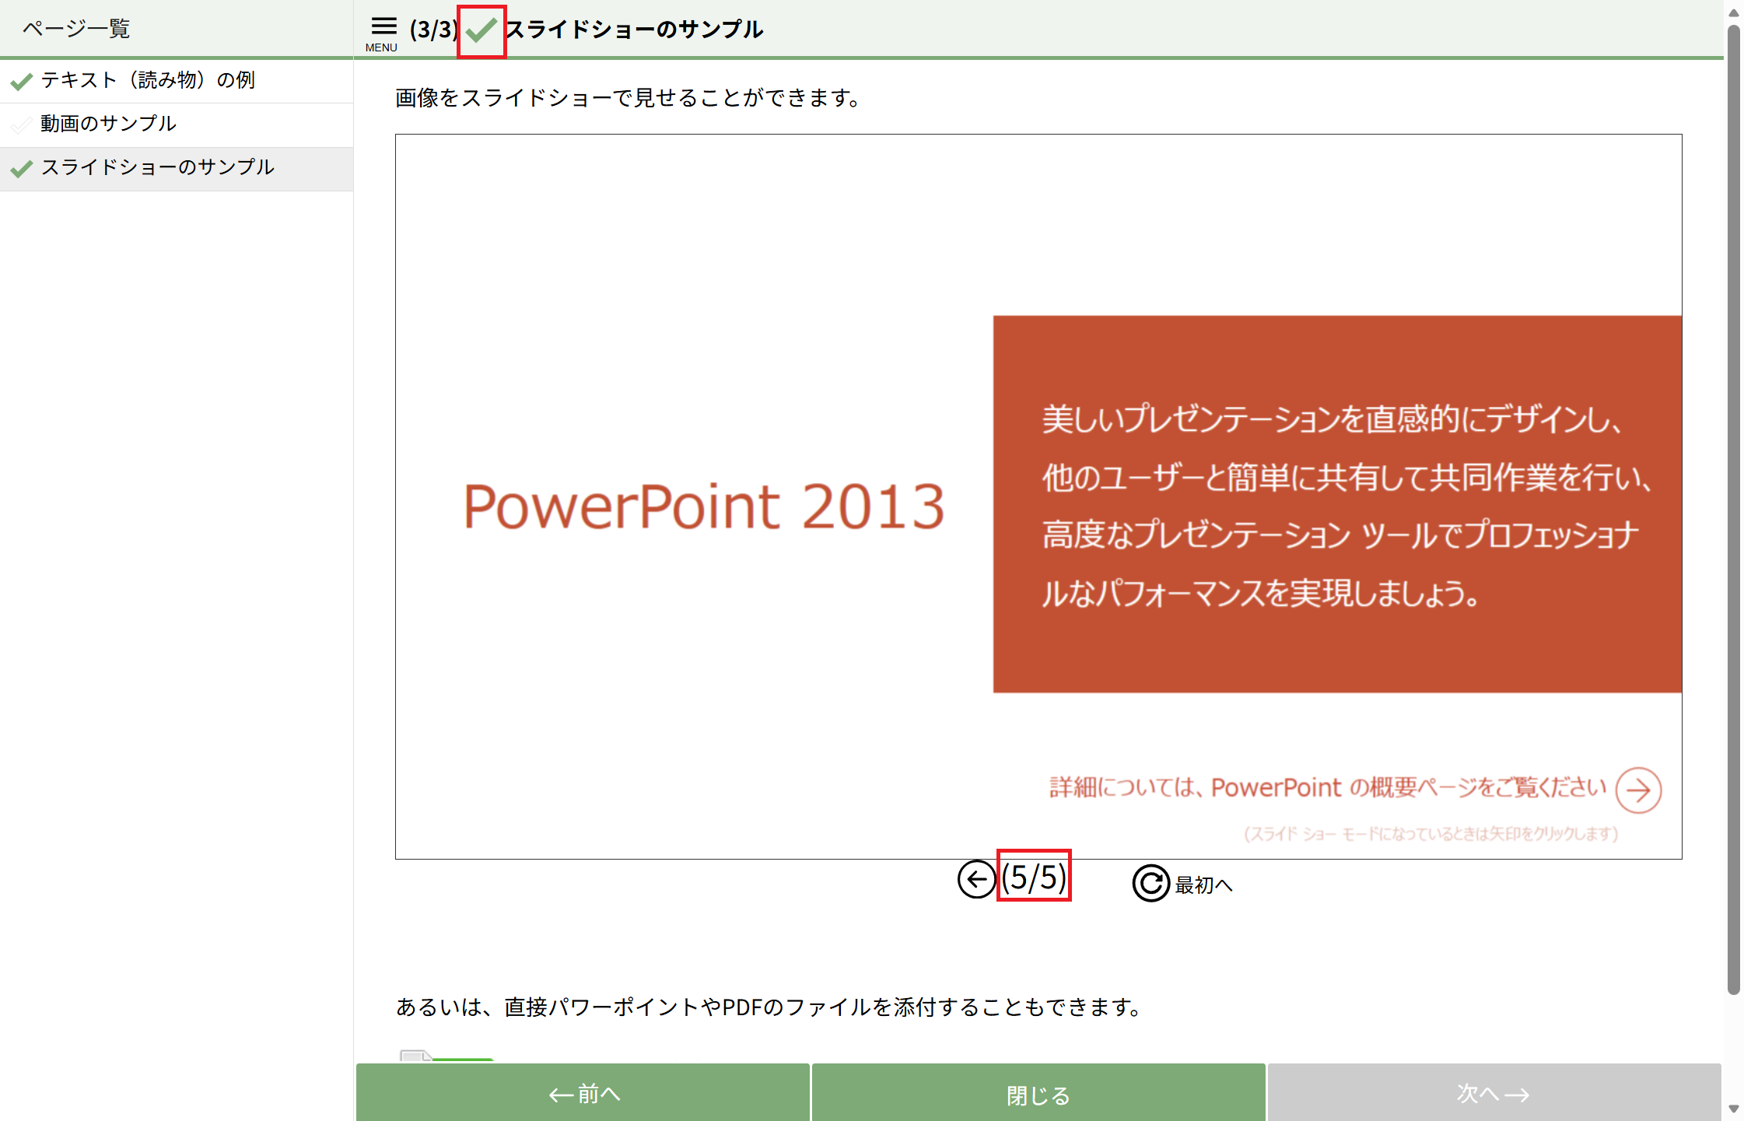The width and height of the screenshot is (1744, 1121).
Task: Click the ページ一覧 sidebar heading
Action: [x=76, y=29]
